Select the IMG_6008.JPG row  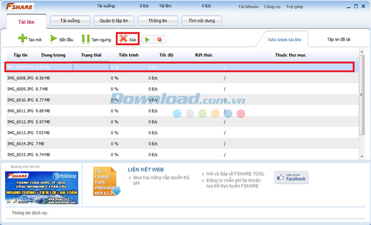pos(182,78)
